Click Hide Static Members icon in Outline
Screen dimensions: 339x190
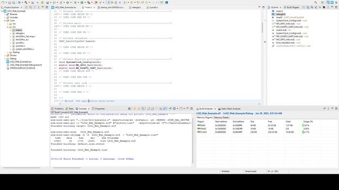pos(316,7)
